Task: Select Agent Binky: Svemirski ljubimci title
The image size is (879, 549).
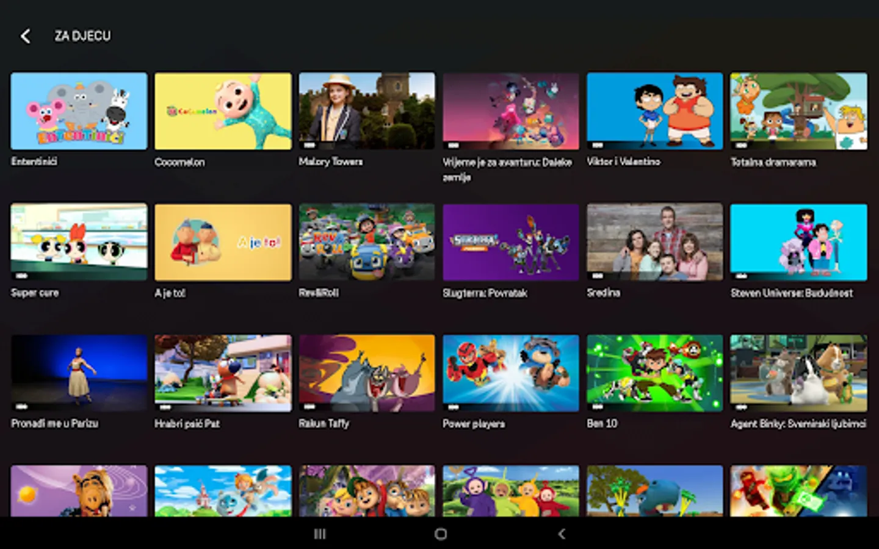Action: (798, 423)
